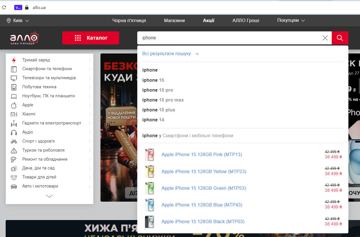The image size is (360, 237).
Task: Expand the Xiaomi category arrow
Action: (x=90, y=114)
